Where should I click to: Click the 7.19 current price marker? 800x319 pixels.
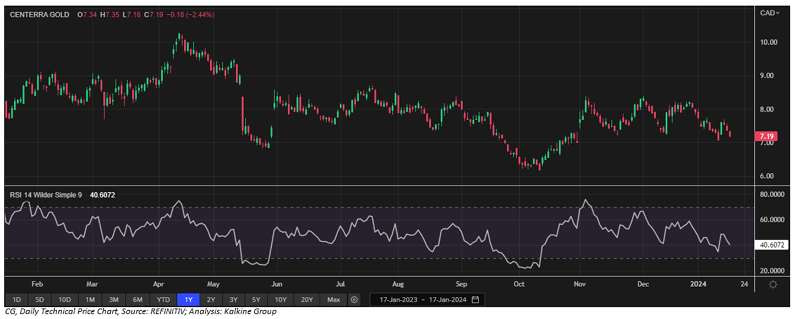click(x=766, y=136)
